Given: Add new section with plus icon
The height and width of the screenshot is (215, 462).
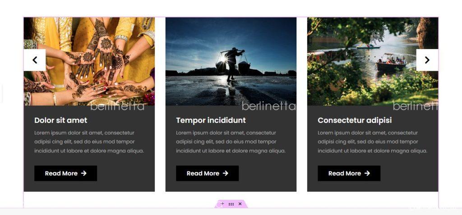Looking at the screenshot, I should click(222, 204).
